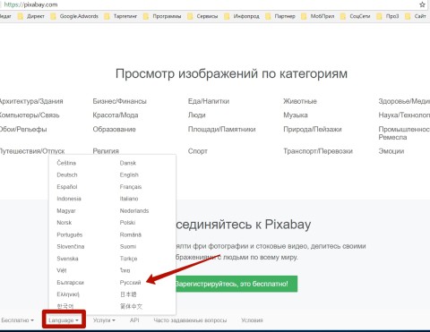The image size is (430, 332).
Task: Open the Животные category link
Action: click(300, 101)
